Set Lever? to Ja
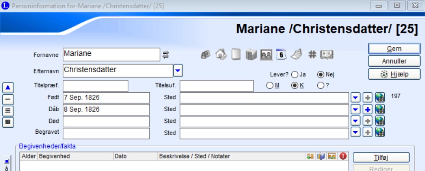Viewport: 425px width, 171px height. tap(295, 74)
